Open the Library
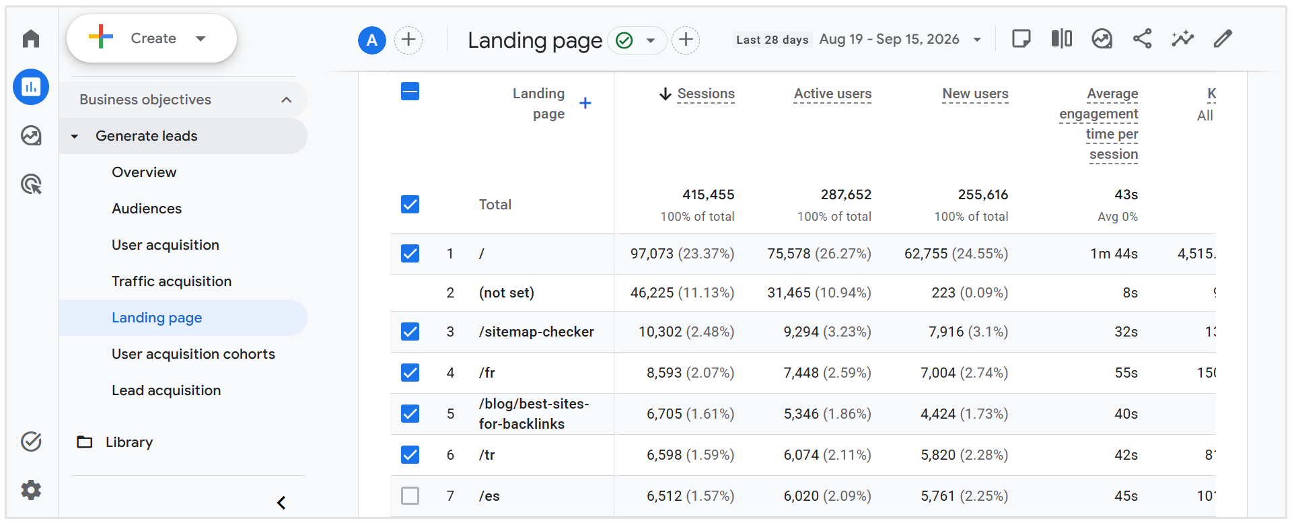 tap(115, 442)
